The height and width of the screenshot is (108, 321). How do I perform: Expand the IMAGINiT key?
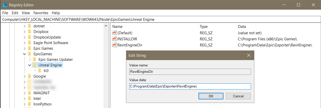pyautogui.click(x=25, y=93)
